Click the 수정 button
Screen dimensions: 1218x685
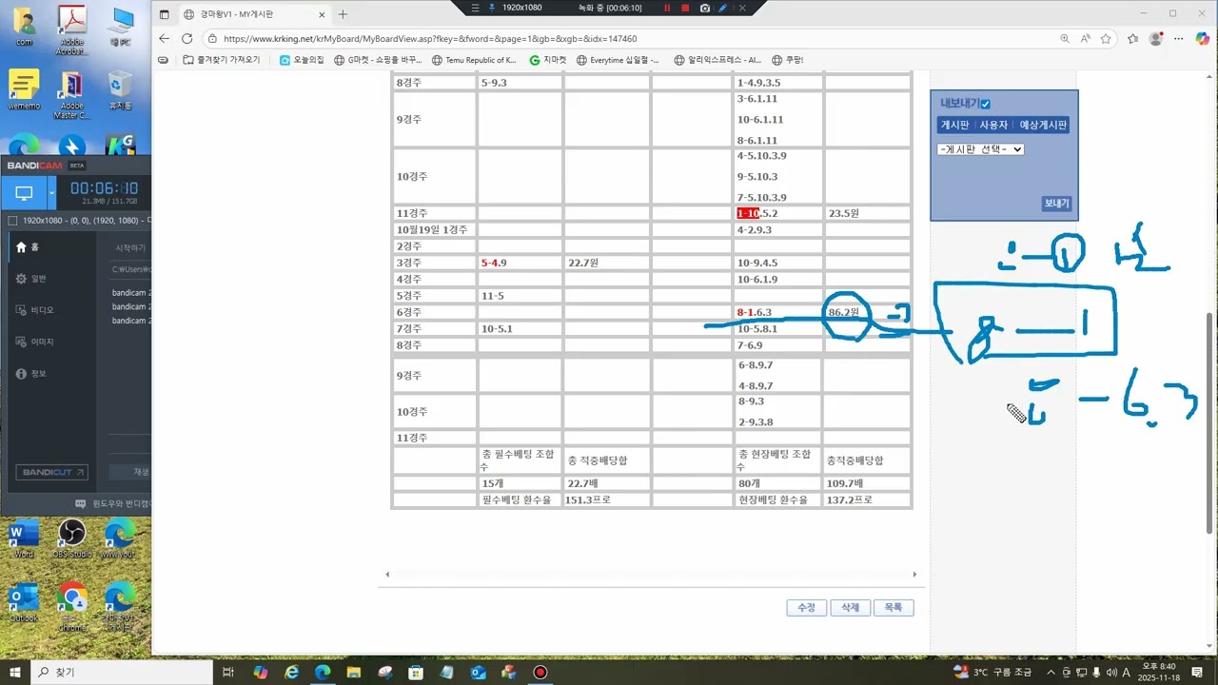click(x=806, y=608)
